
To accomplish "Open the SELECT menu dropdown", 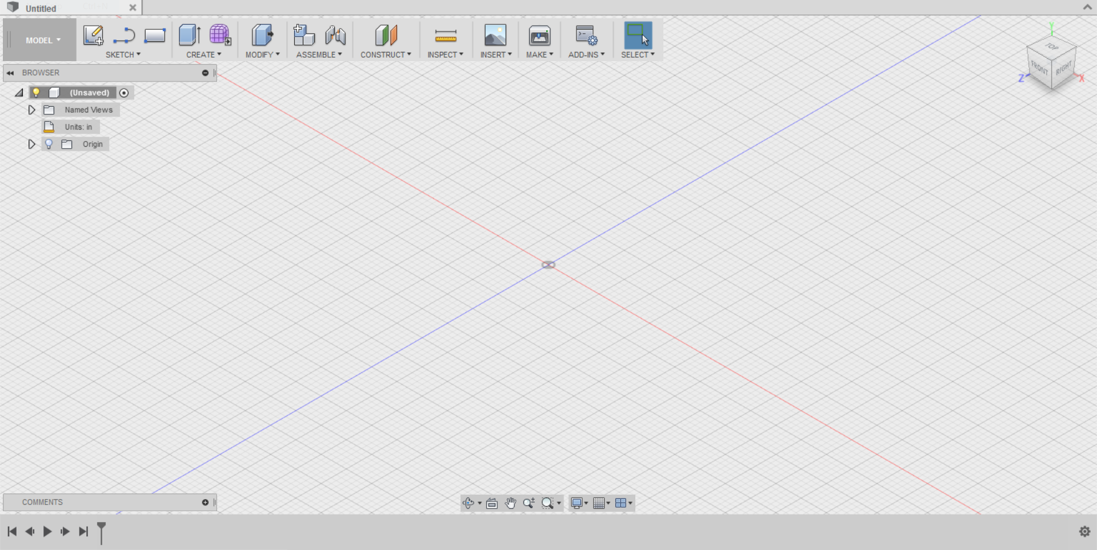I will (x=638, y=55).
